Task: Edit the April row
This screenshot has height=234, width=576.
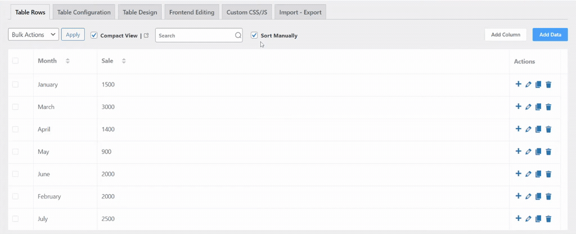Action: pyautogui.click(x=528, y=129)
